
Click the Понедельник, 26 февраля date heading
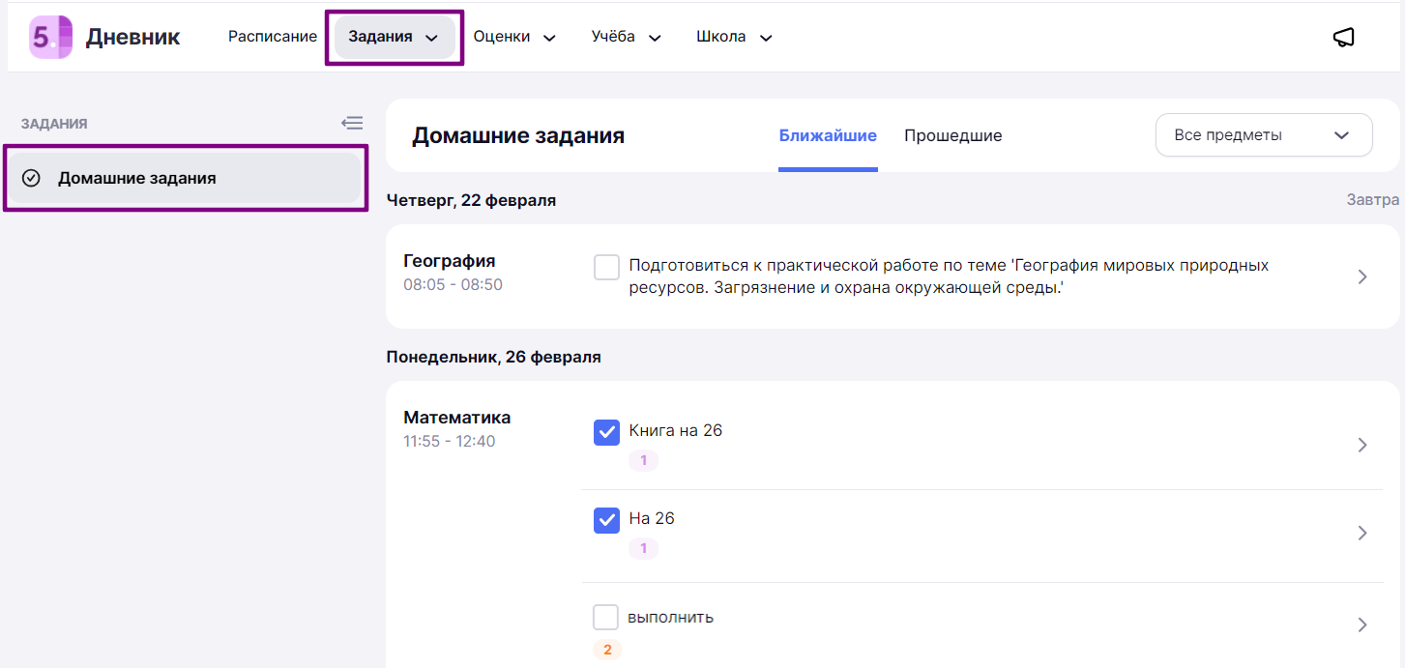[x=493, y=357]
